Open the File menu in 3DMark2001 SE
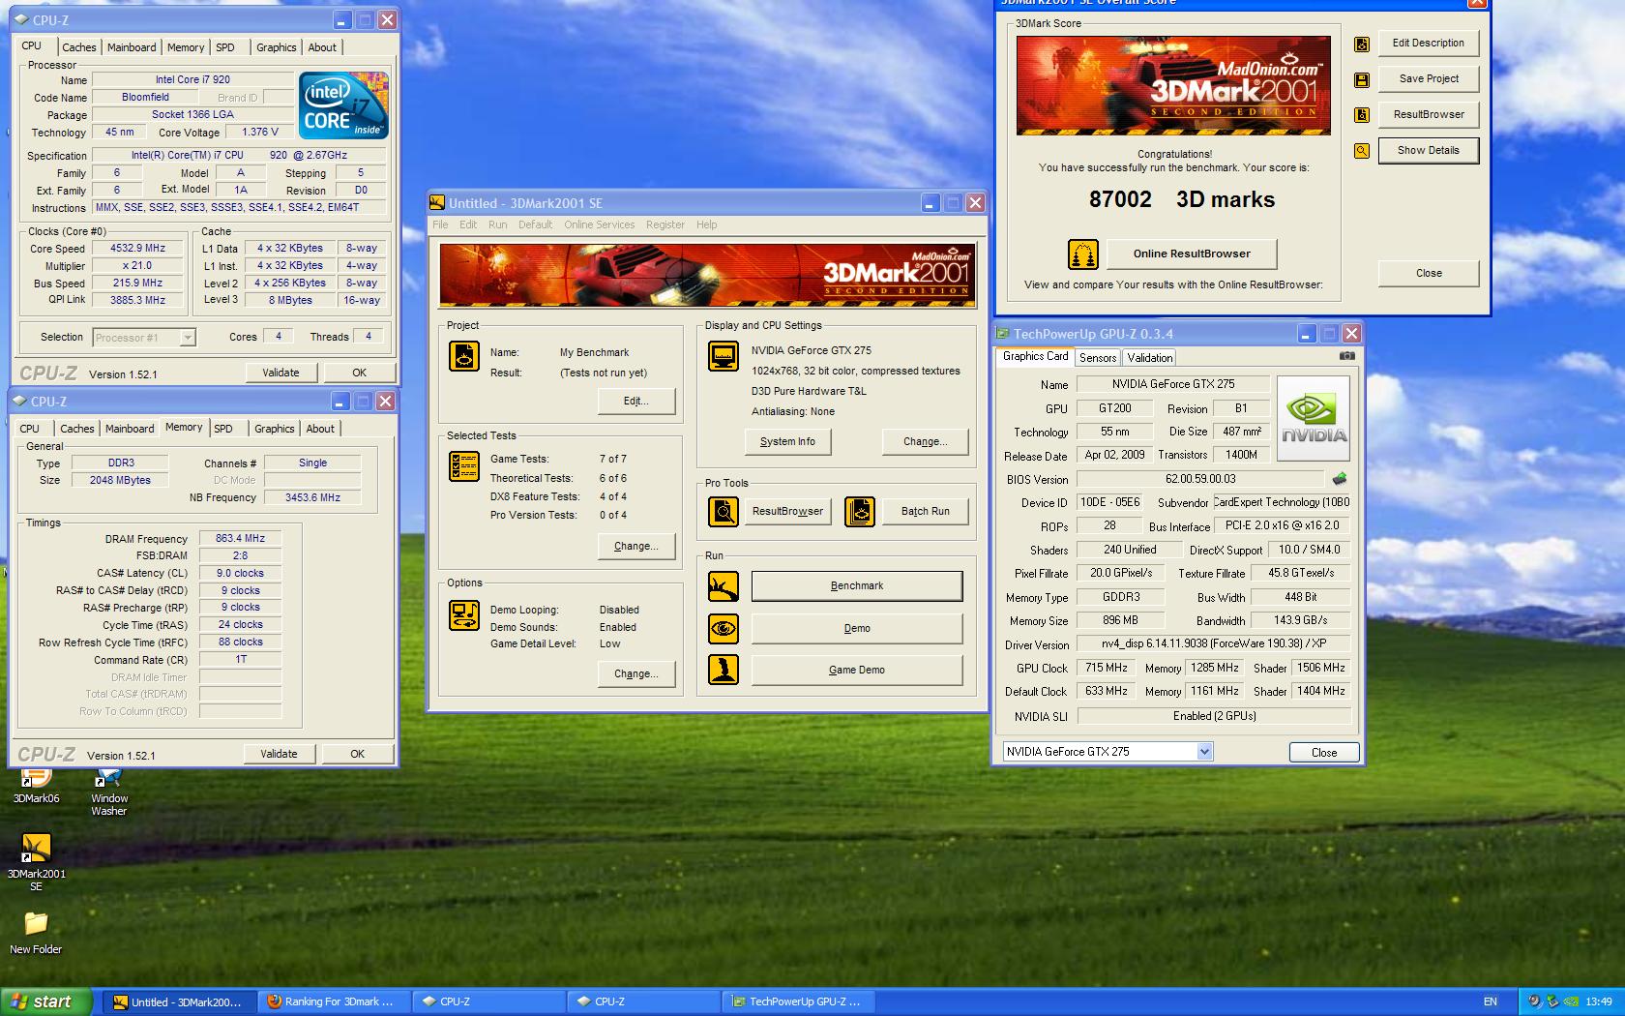This screenshot has width=1625, height=1016. [x=441, y=224]
